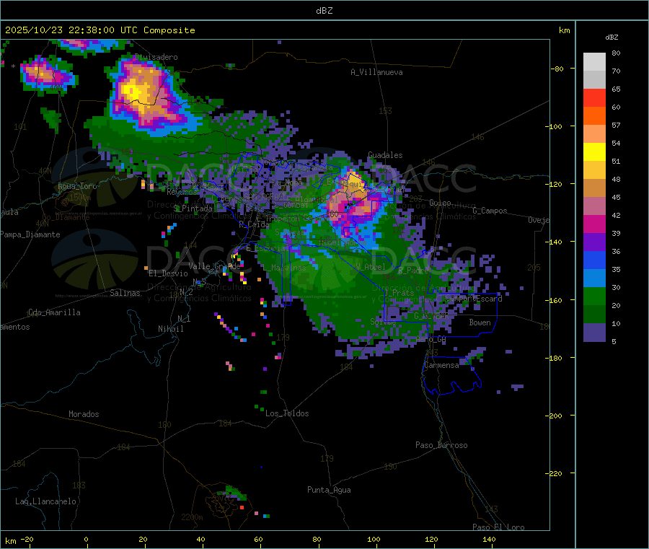Click the brown 45-48 dBZ legend swatch
The width and height of the screenshot is (649, 549).
[x=594, y=188]
